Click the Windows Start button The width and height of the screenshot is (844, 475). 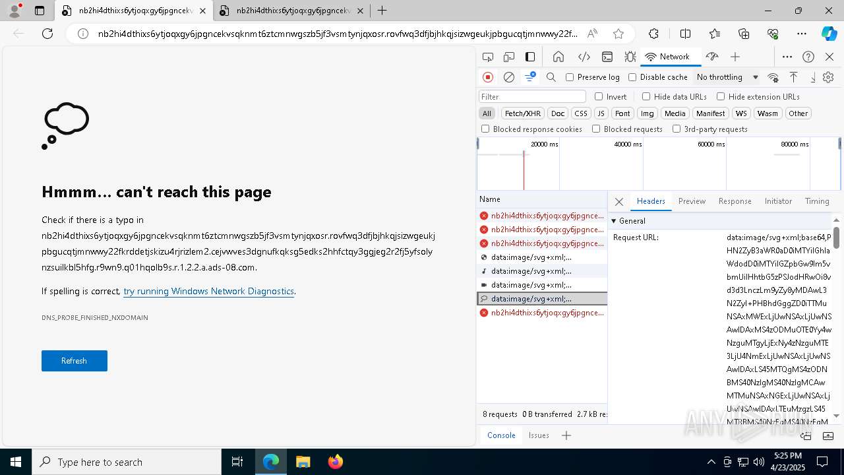[x=16, y=462]
